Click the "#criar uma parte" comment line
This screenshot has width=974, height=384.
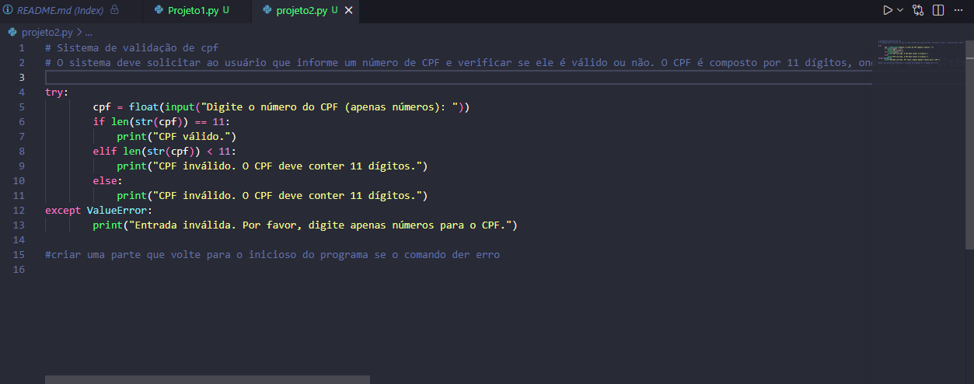coord(272,255)
